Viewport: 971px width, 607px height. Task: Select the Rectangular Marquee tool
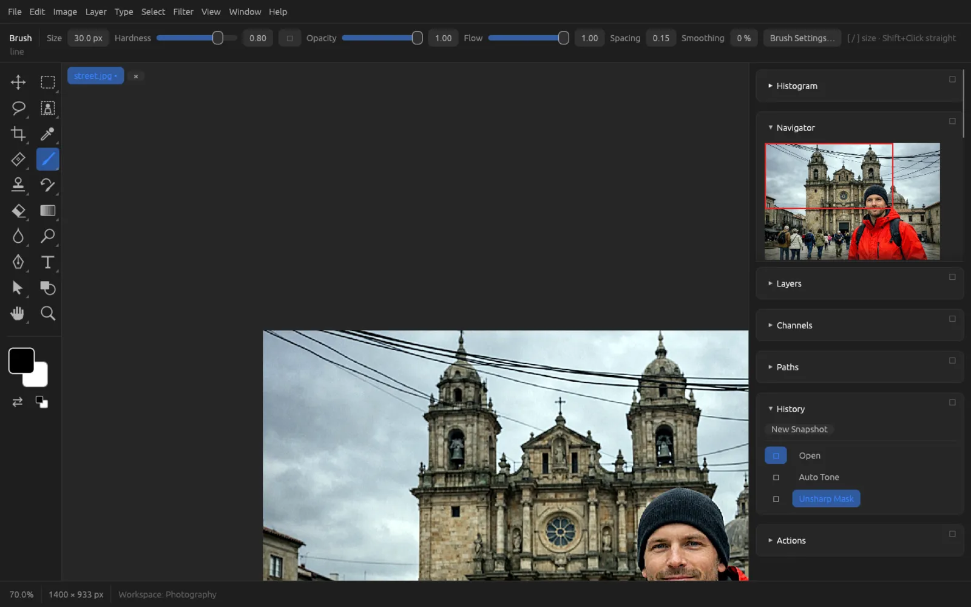pyautogui.click(x=47, y=82)
